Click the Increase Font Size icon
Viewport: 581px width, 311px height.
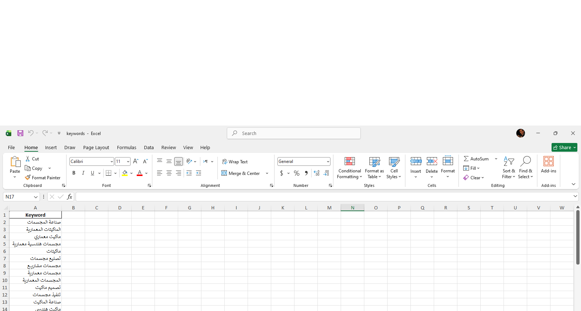(136, 161)
